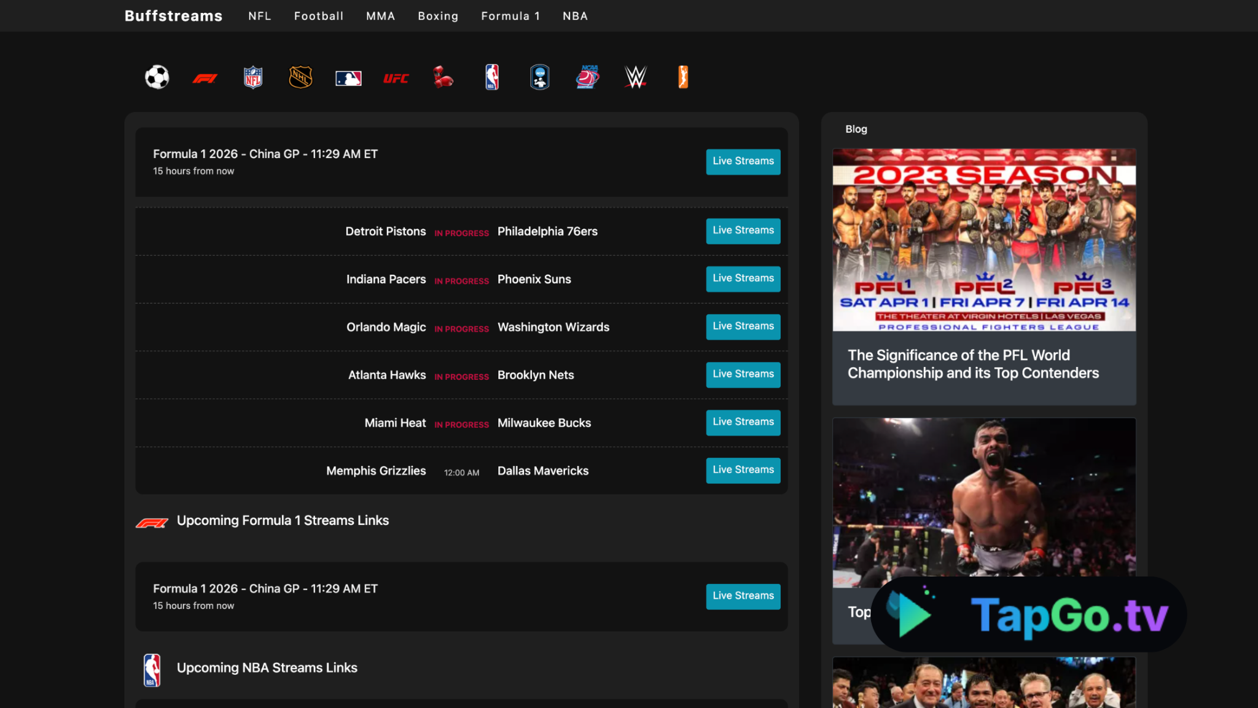Open the NBA logo icon
1258x708 pixels.
tap(491, 77)
